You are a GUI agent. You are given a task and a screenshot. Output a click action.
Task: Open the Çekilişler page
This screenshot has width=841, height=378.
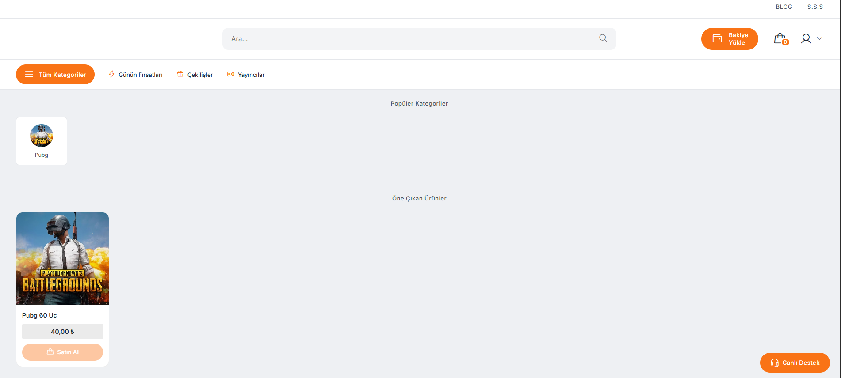(x=195, y=75)
